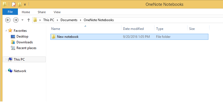Expand the chevron after Documents breadcrumb

tap(81, 20)
